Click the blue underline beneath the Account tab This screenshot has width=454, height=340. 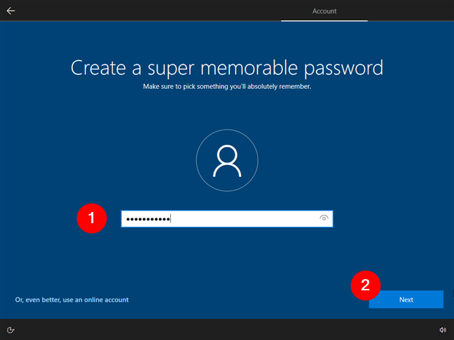pos(324,20)
